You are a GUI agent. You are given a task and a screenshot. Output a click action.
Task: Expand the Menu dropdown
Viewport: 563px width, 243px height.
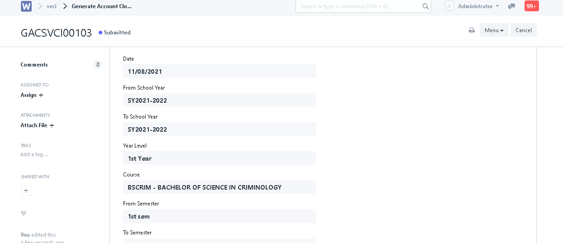tap(494, 30)
